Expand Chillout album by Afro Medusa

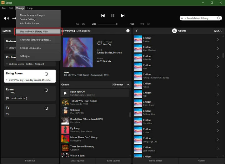pyautogui.click(x=218, y=49)
